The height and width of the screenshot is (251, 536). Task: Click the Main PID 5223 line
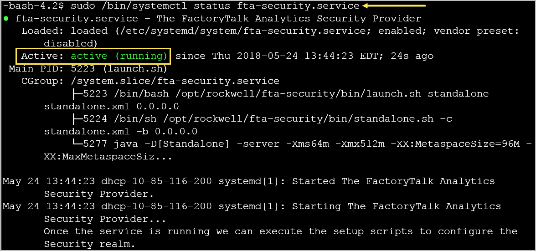pos(88,69)
